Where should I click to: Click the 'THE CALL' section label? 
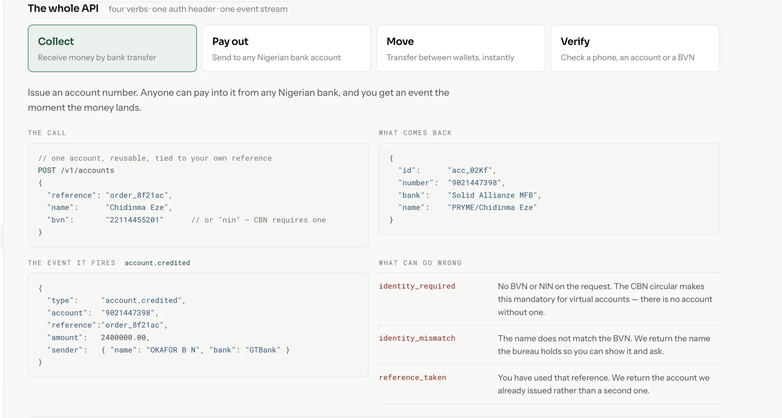(x=47, y=133)
